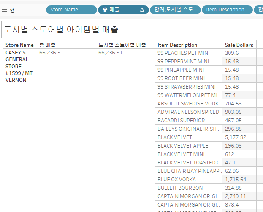Click the 878.4 sale dollars value
263x212 pixels.
pos(232,205)
